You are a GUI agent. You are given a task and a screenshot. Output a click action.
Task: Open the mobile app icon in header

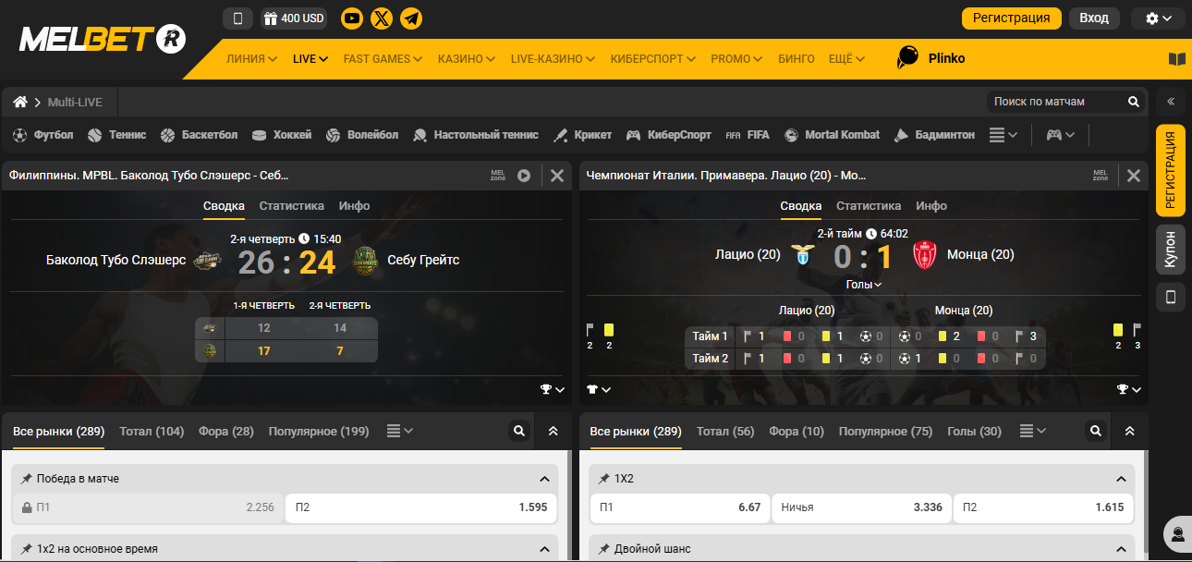coord(237,18)
